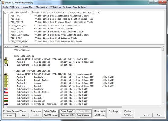The width and height of the screenshot is (168, 121).
Task: Click the Get VTS sectors button
Action: pyautogui.click(x=51, y=115)
